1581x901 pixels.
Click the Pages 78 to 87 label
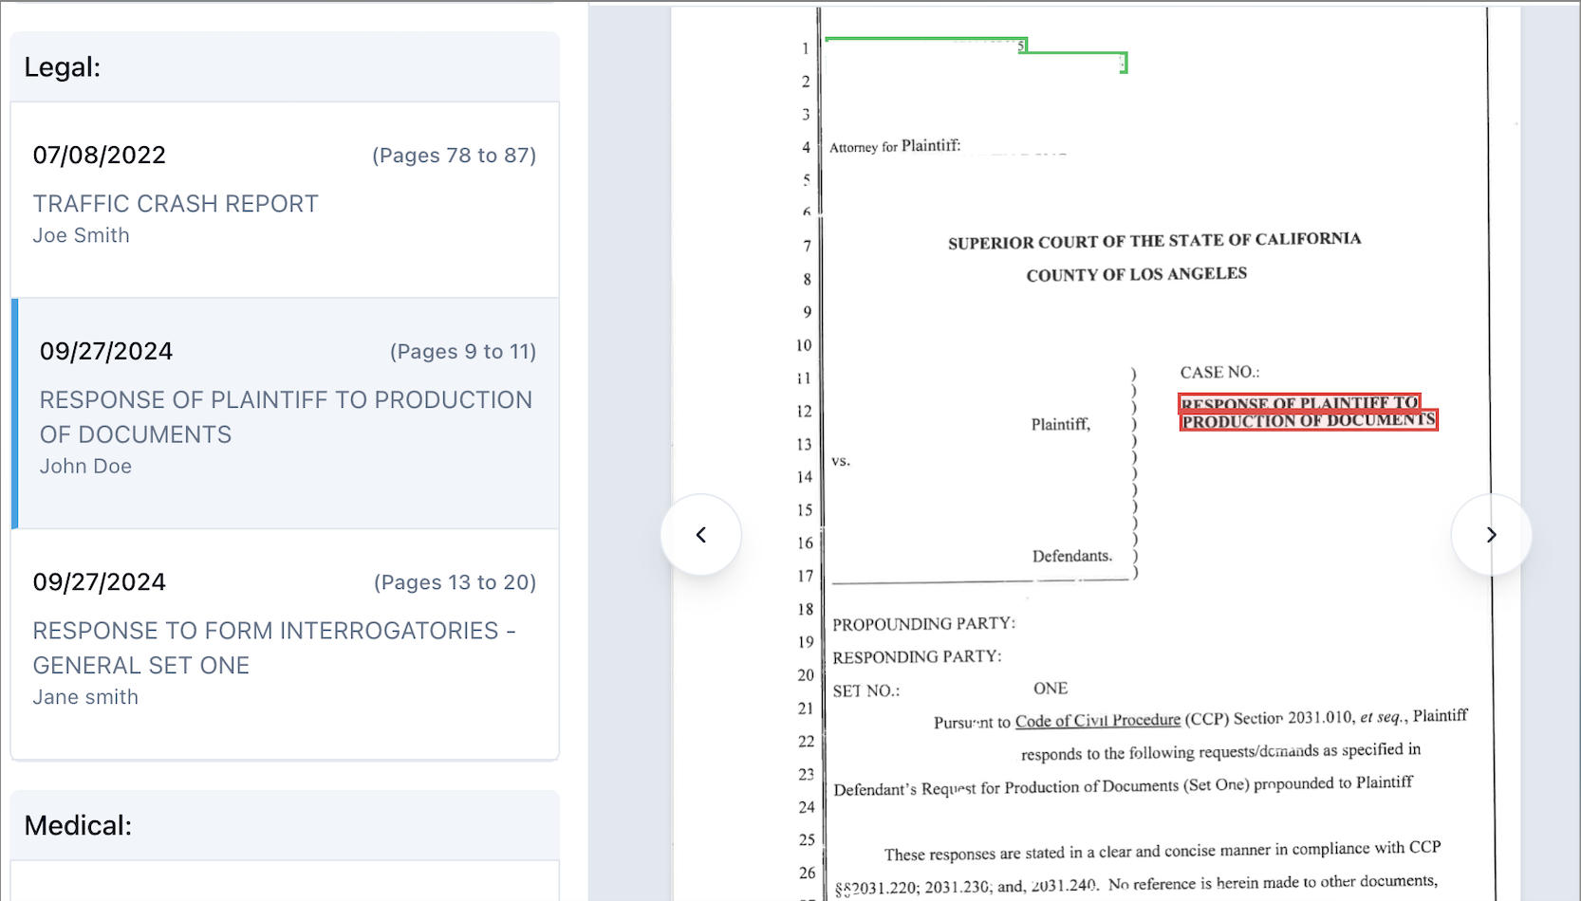point(454,156)
